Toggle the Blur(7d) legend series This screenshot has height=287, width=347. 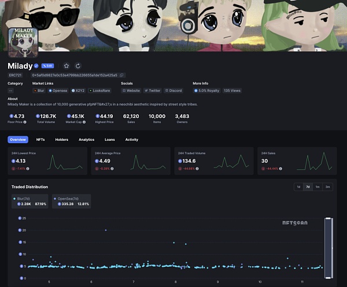click(30, 202)
